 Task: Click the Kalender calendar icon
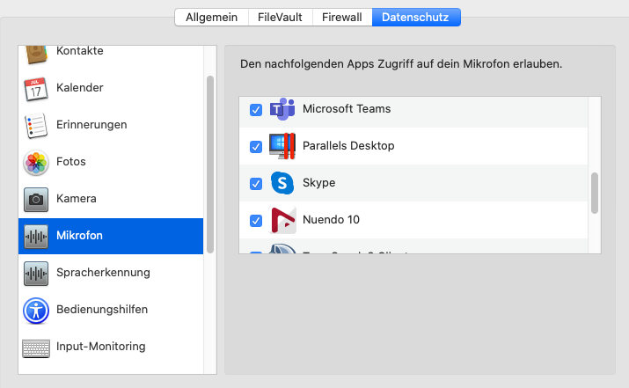pyautogui.click(x=36, y=89)
